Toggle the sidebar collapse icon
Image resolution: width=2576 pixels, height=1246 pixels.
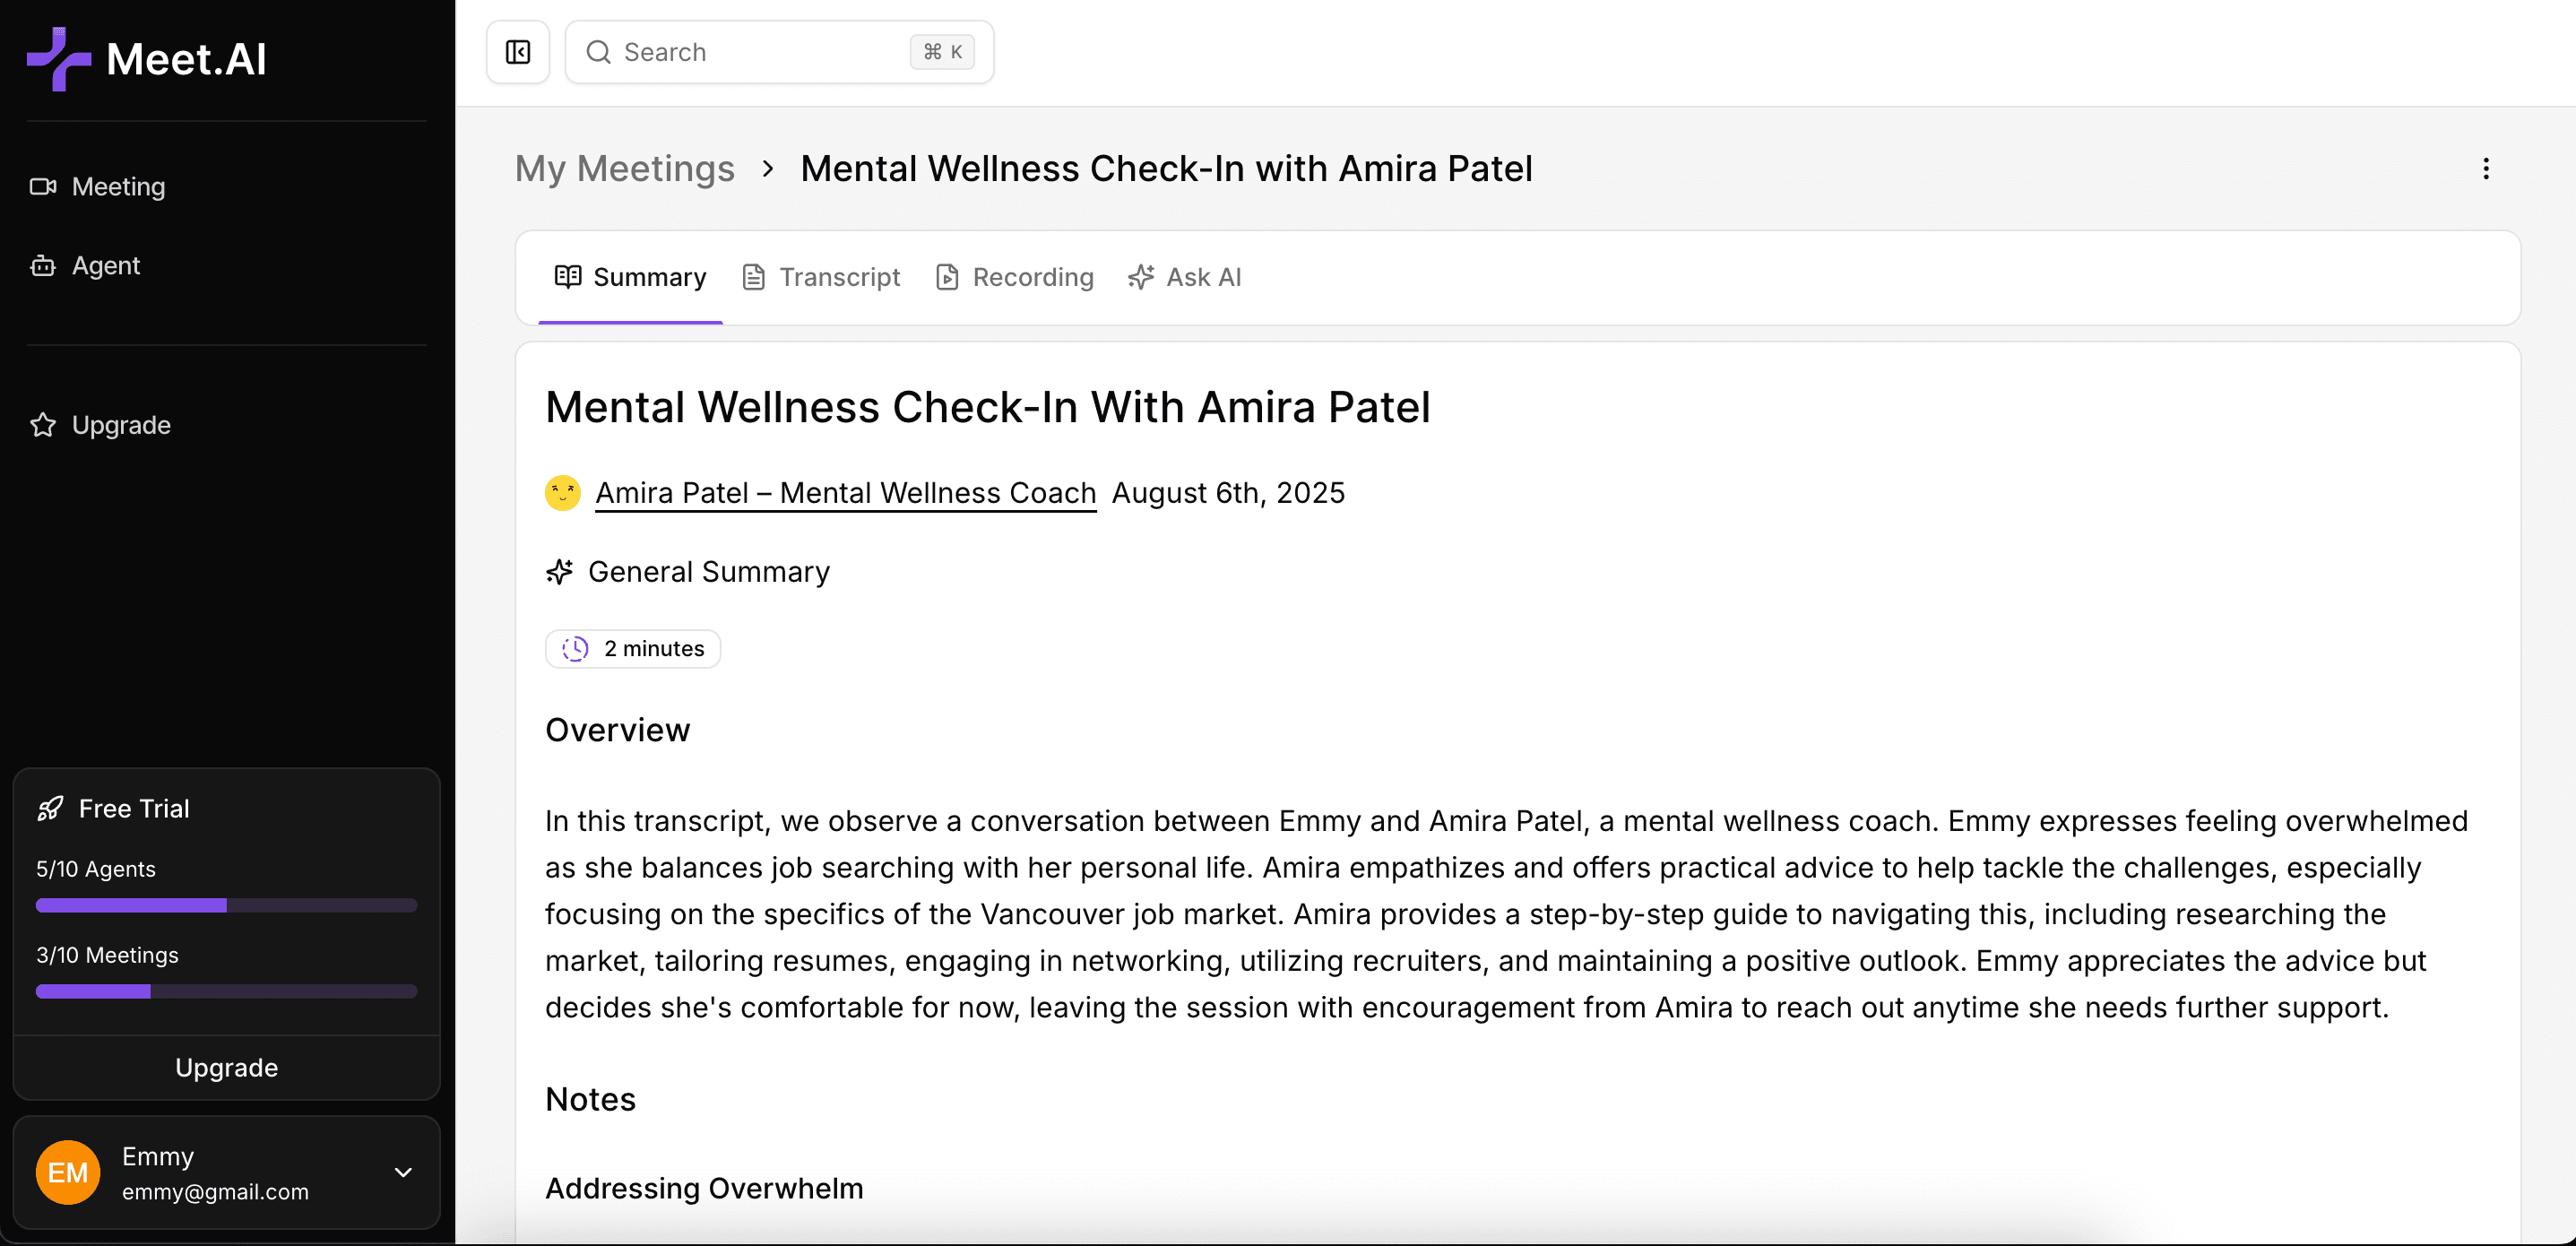(518, 52)
